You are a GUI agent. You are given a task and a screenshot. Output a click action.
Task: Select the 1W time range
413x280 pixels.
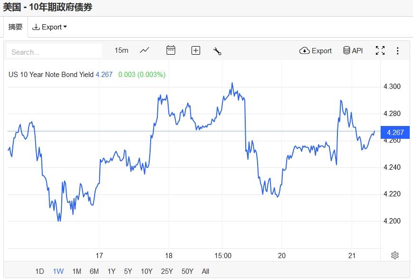58,271
